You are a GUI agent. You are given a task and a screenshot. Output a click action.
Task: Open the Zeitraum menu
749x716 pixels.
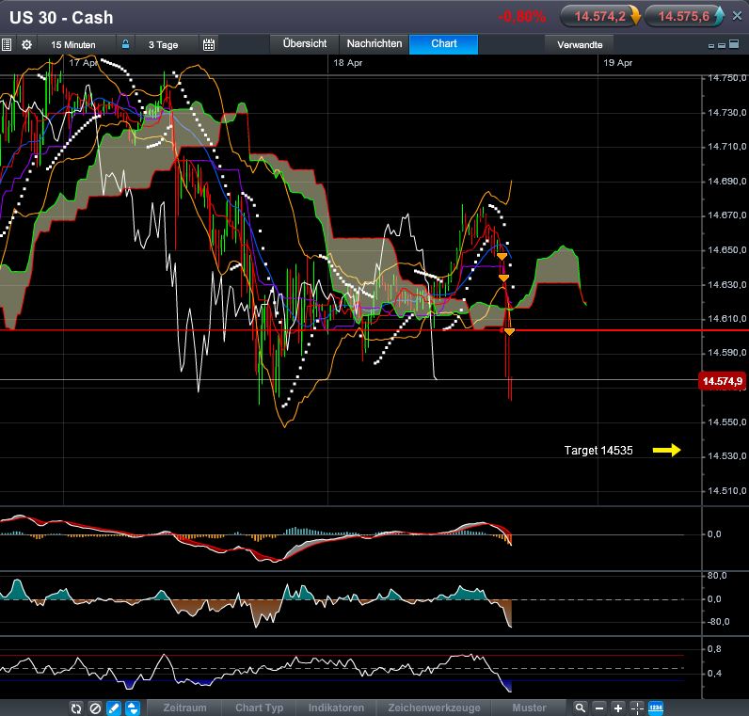click(184, 708)
